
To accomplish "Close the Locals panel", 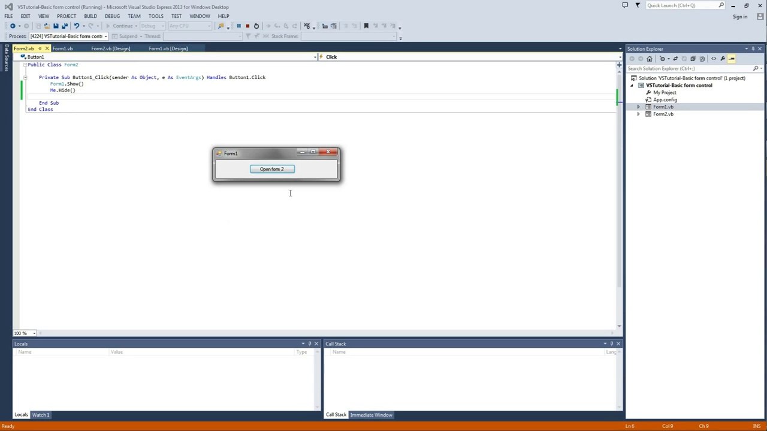I will [x=316, y=344].
